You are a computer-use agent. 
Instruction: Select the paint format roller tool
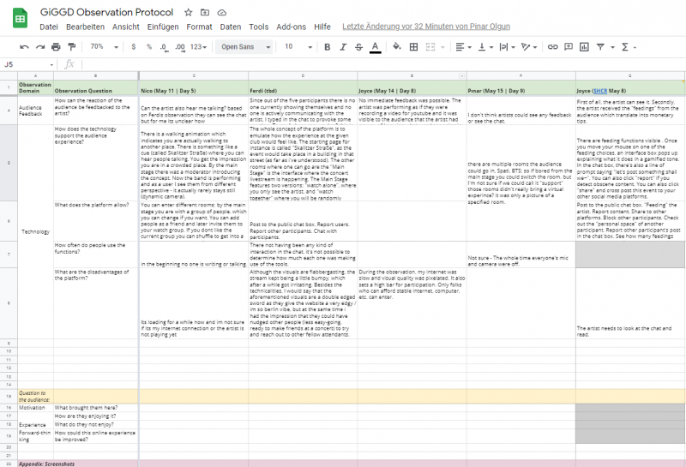(x=70, y=46)
